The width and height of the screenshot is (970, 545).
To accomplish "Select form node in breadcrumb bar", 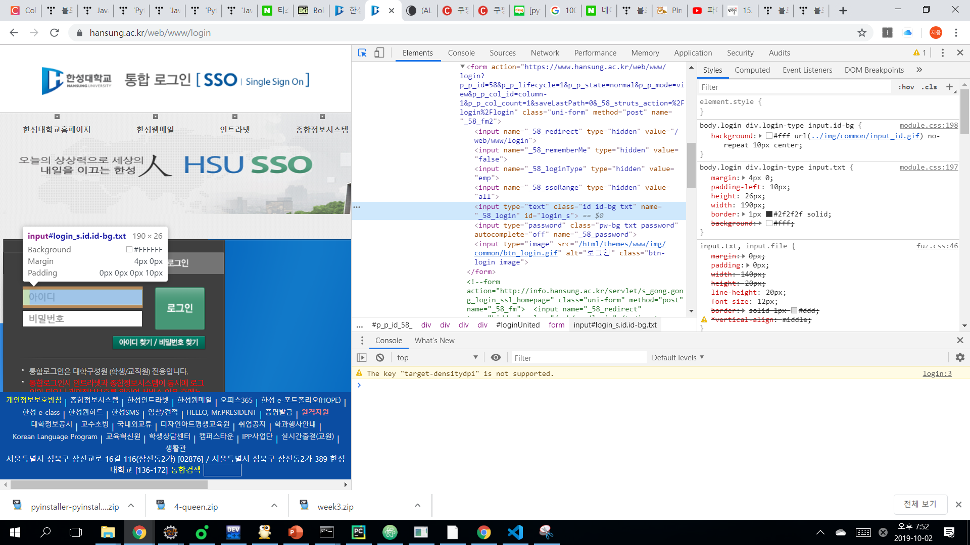I will pos(556,325).
